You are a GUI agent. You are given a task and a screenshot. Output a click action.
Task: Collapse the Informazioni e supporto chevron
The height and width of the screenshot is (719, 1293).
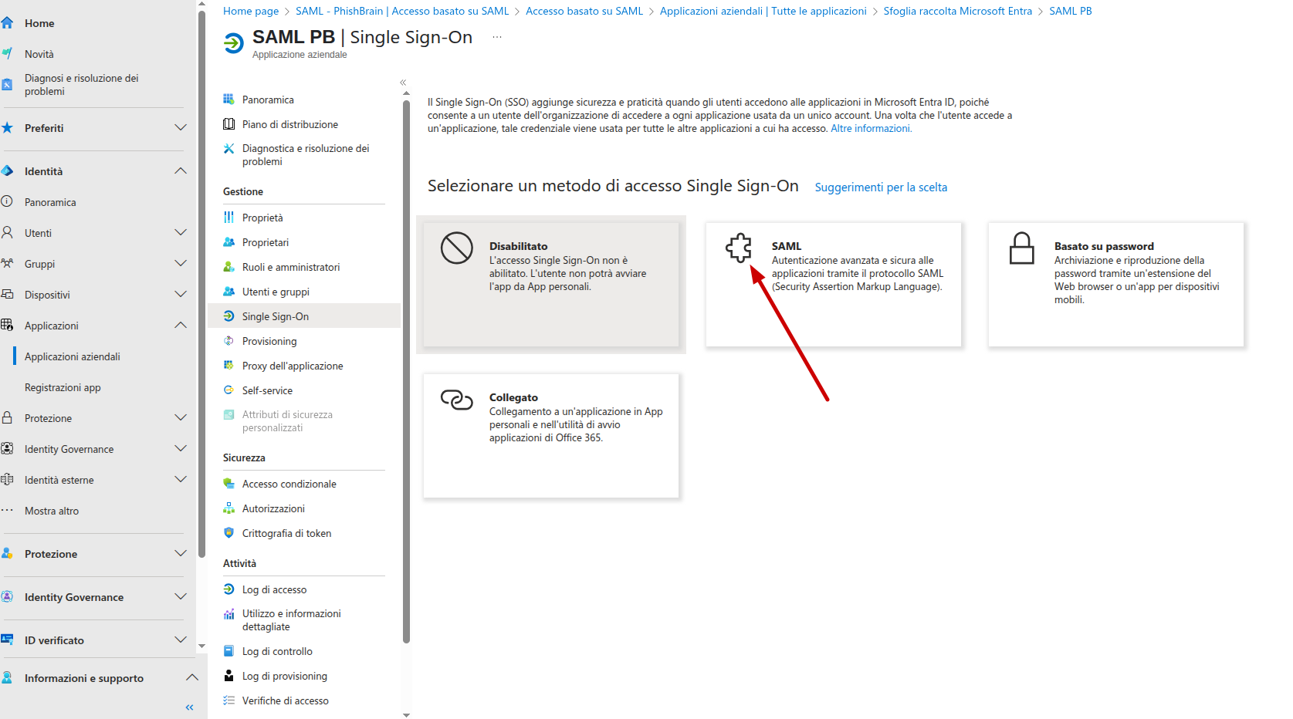(192, 678)
